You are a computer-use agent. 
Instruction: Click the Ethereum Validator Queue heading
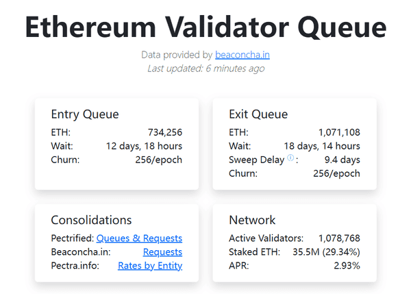click(x=206, y=26)
